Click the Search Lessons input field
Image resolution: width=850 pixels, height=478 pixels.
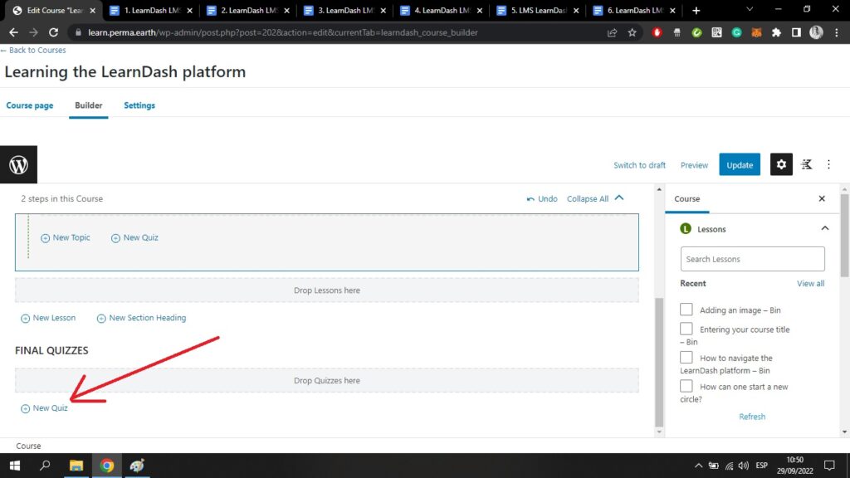[752, 259]
